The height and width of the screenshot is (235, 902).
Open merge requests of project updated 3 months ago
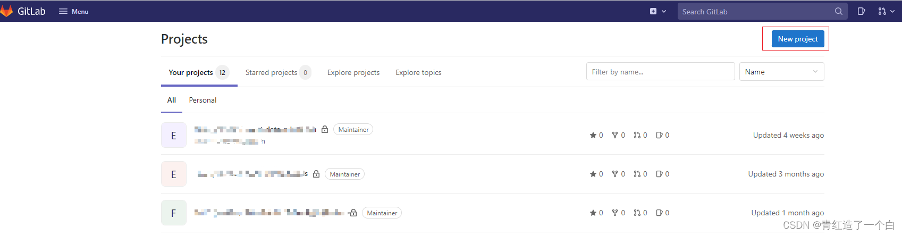click(x=640, y=174)
